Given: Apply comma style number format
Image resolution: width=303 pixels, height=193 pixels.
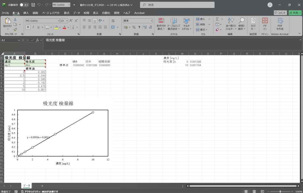Looking at the screenshot, I should tap(139, 27).
